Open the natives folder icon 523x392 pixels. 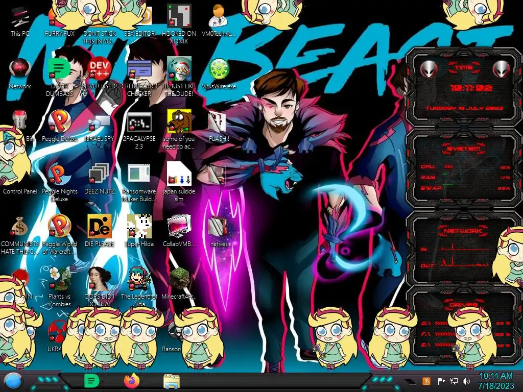point(219,231)
